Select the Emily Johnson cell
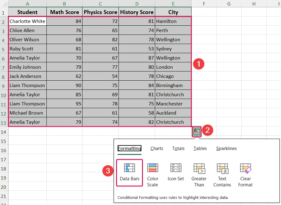 (27, 67)
